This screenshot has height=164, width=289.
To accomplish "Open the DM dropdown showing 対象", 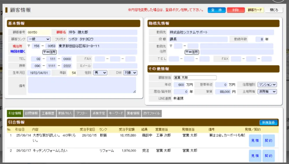I will coord(130,73).
